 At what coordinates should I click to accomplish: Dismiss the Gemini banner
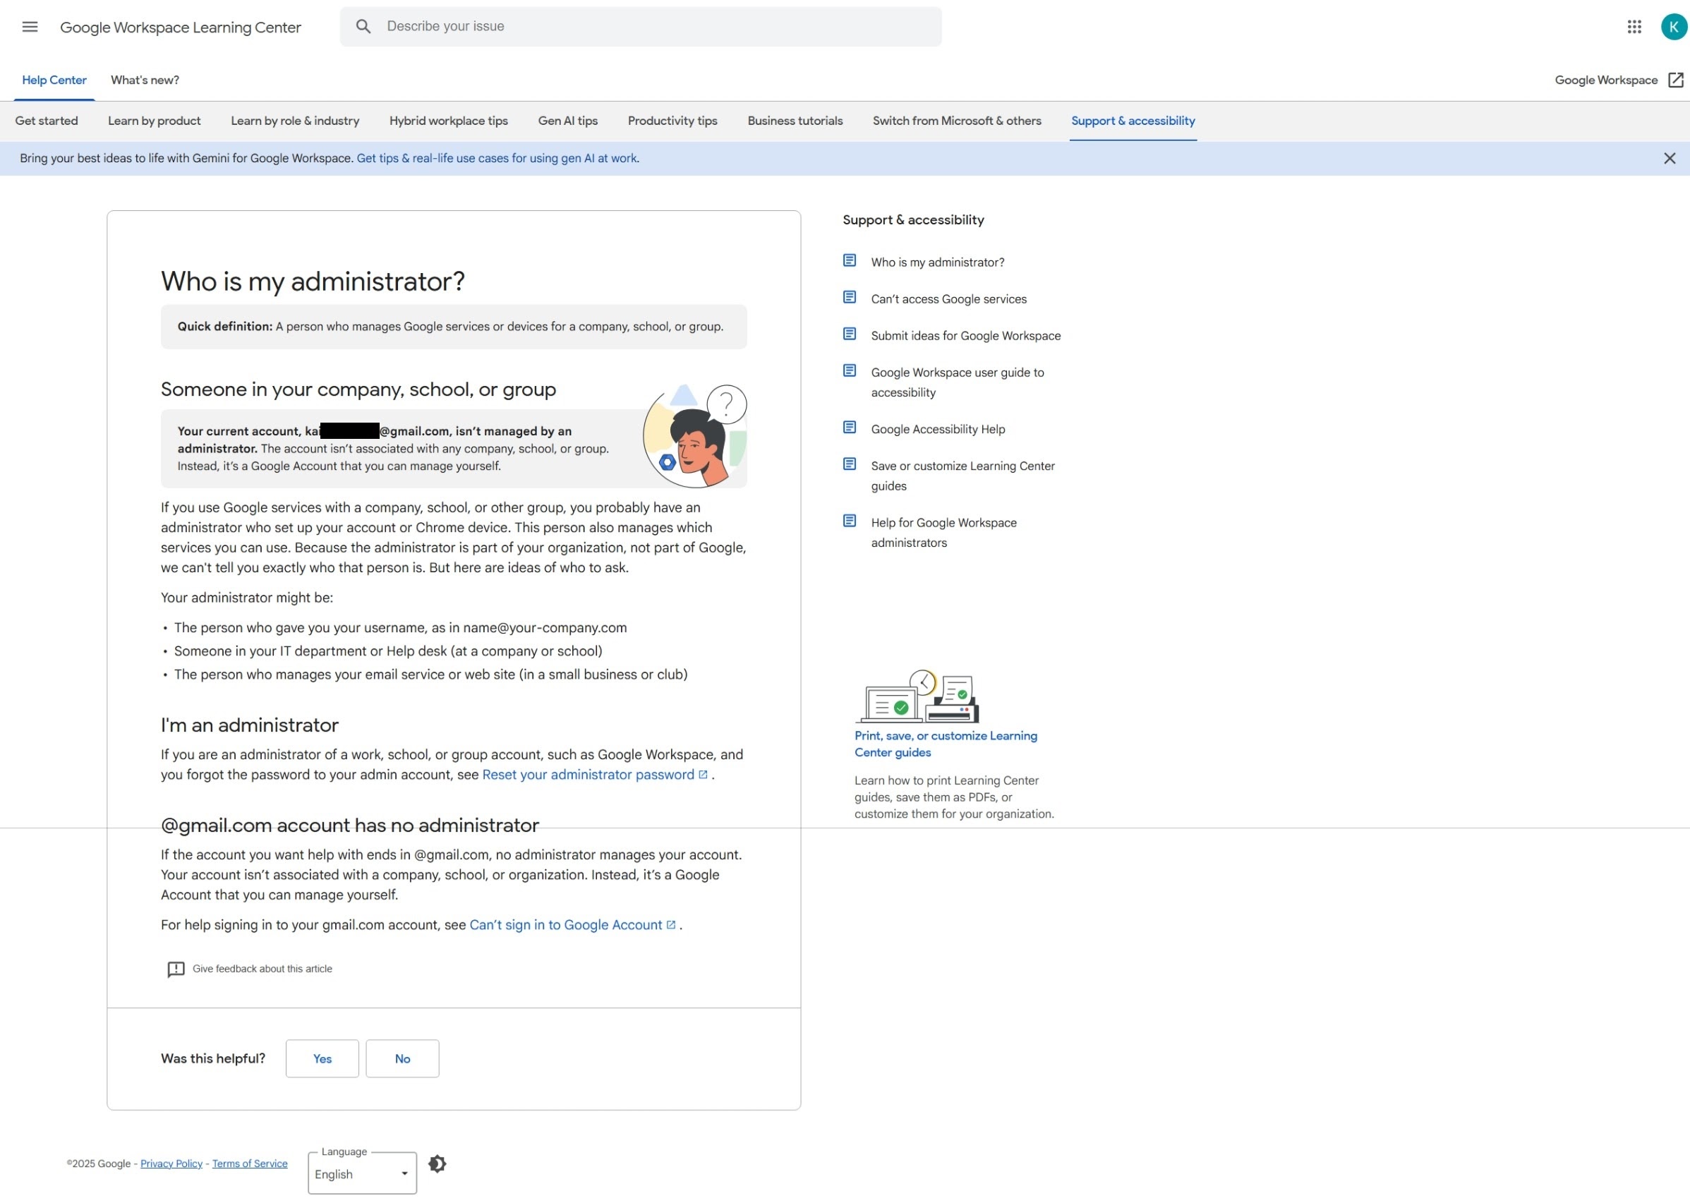click(x=1669, y=159)
